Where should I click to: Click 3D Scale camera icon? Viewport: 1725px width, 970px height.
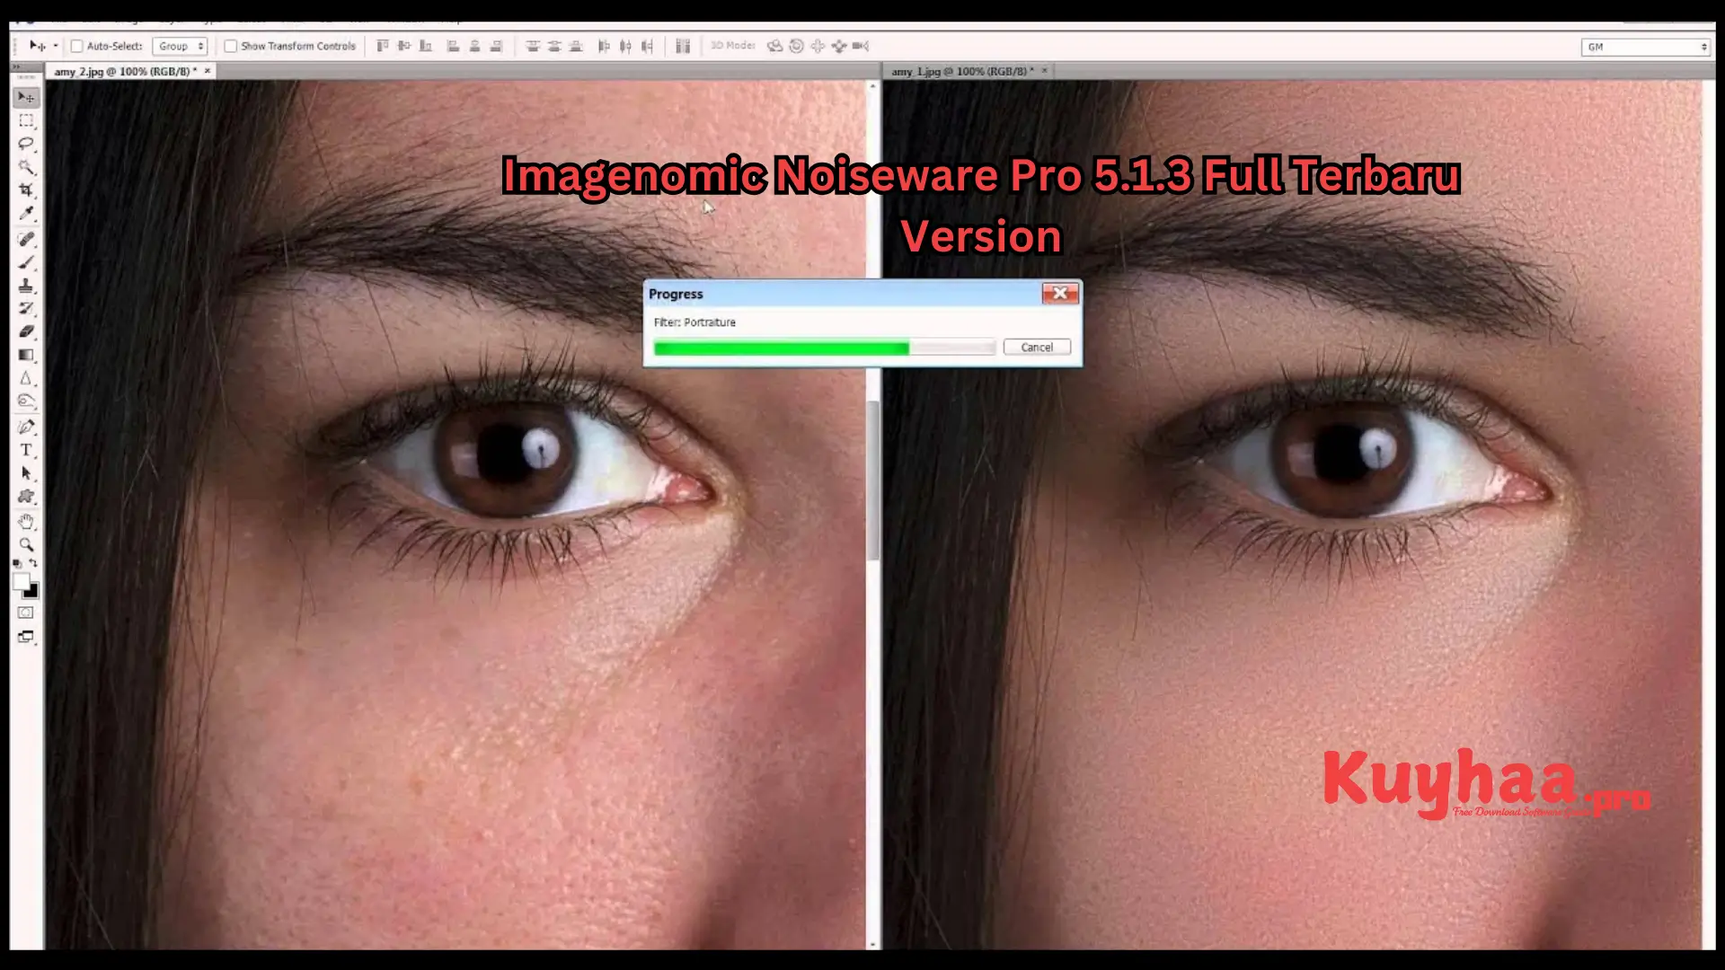[861, 46]
